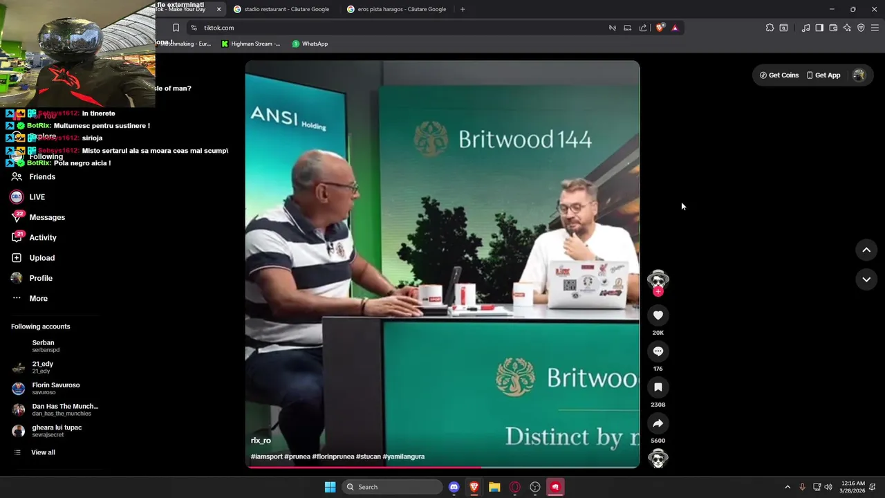
Task: Open profile avatar menu top right
Action: [x=859, y=75]
